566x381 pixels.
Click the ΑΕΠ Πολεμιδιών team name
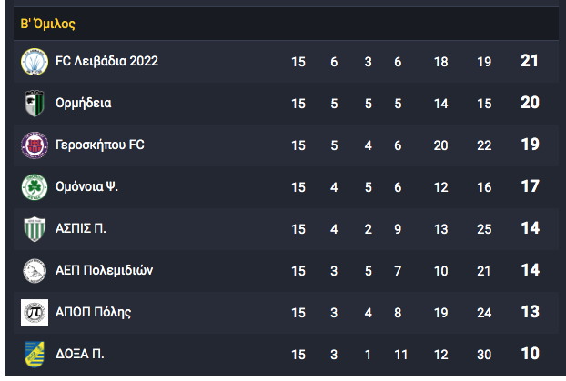coord(104,270)
